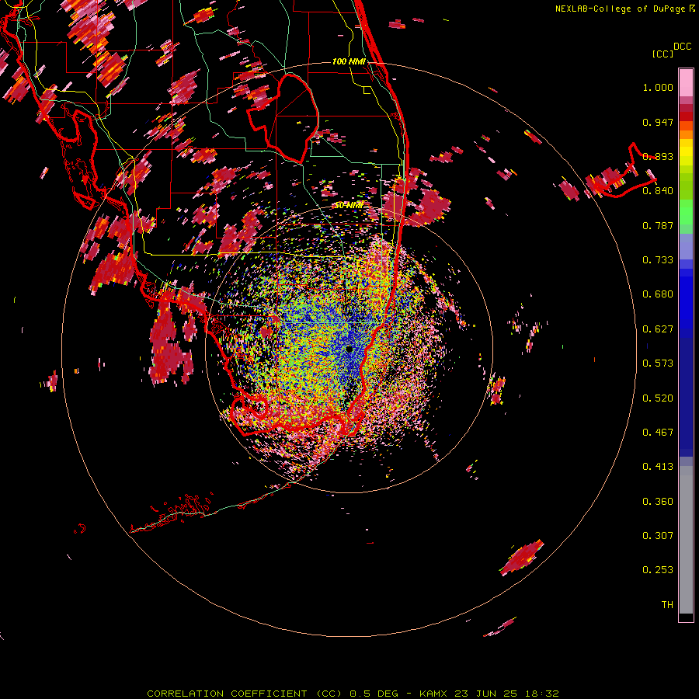Click the Lake Okeechobee outline on the map
The image size is (699, 699).
click(283, 118)
